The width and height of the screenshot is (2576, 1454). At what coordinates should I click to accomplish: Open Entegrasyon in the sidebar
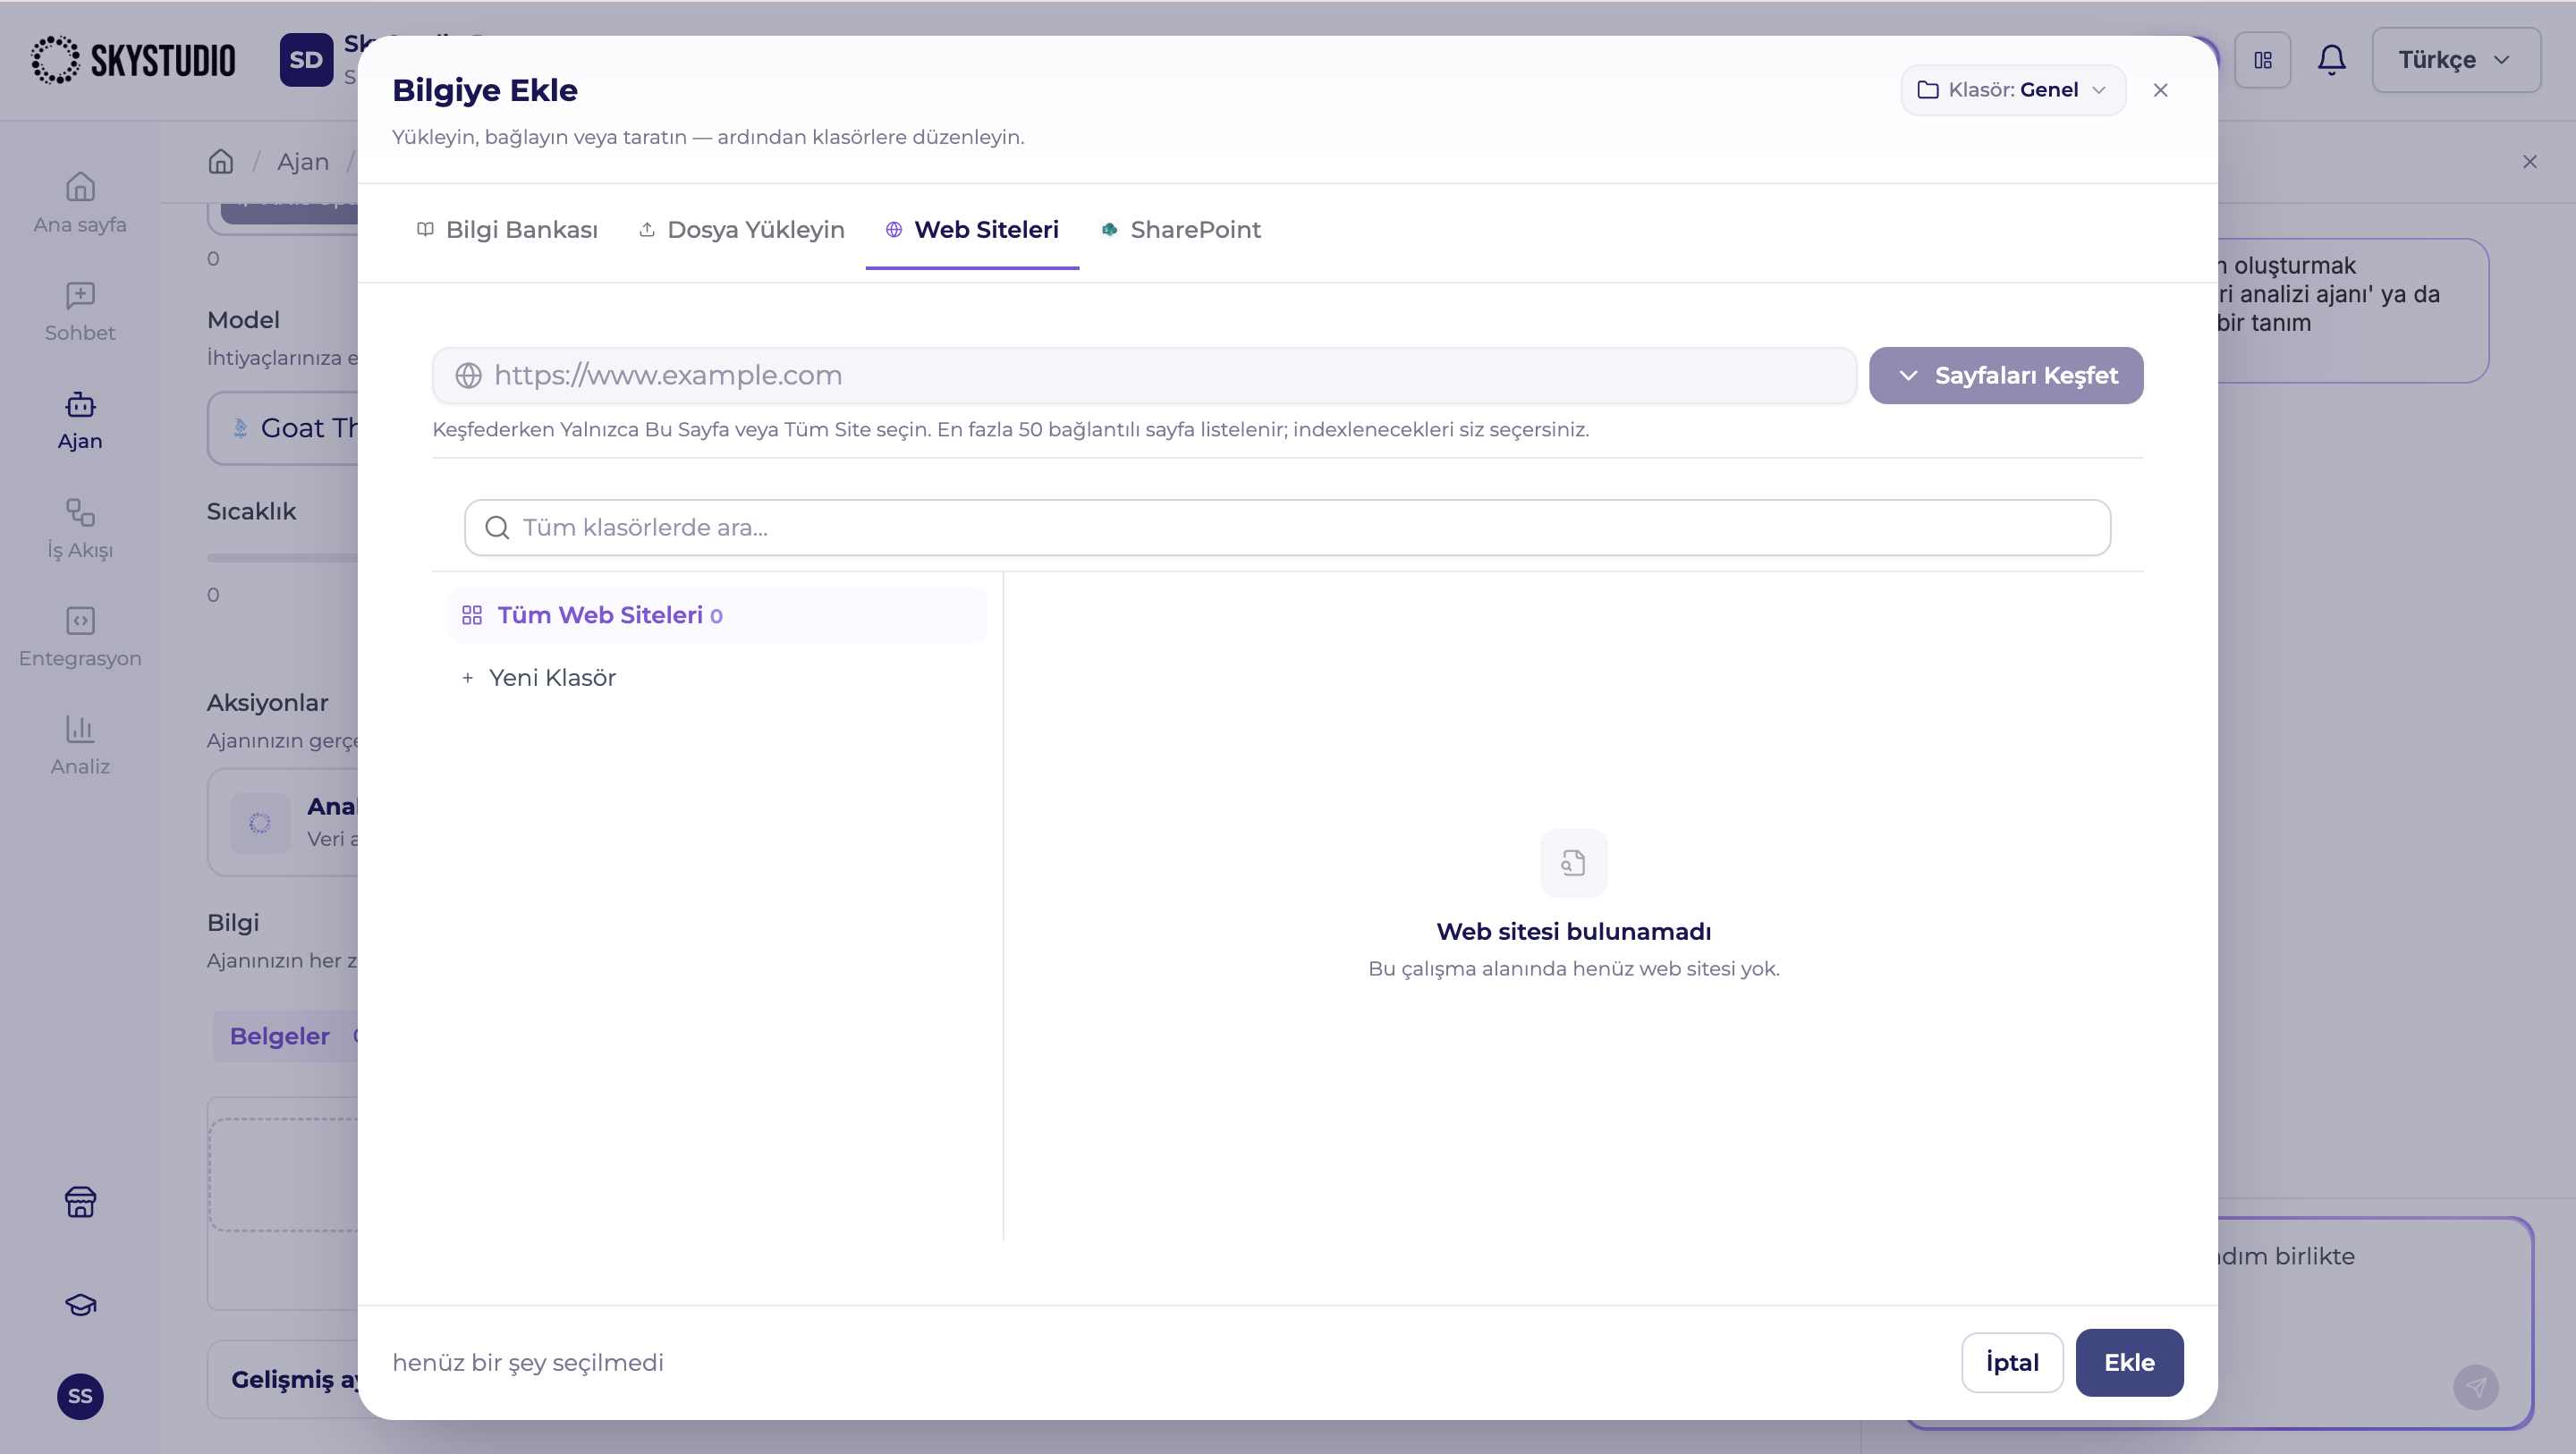(80, 637)
